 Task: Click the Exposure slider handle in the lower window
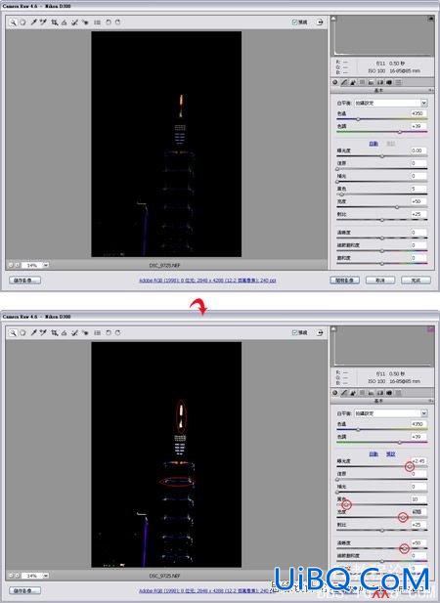[410, 466]
